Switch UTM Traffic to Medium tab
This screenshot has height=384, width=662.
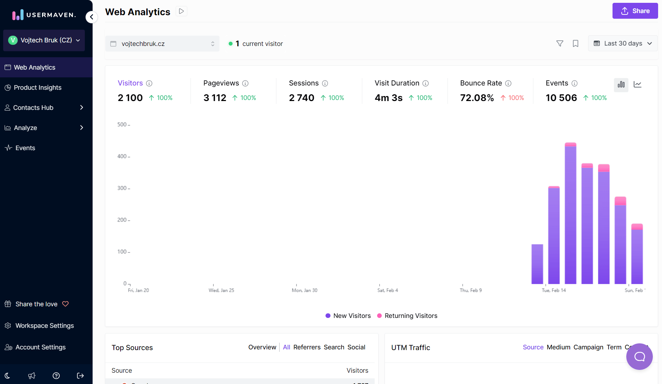click(558, 347)
